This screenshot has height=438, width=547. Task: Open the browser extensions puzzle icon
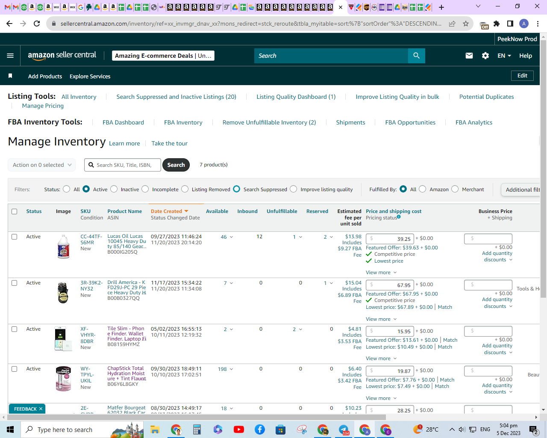(497, 24)
